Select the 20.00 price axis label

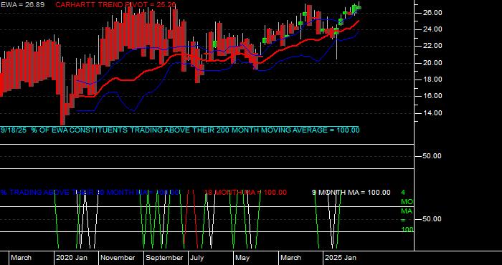[433, 63]
